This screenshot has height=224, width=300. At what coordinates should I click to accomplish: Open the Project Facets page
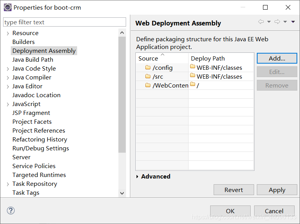pos(32,122)
